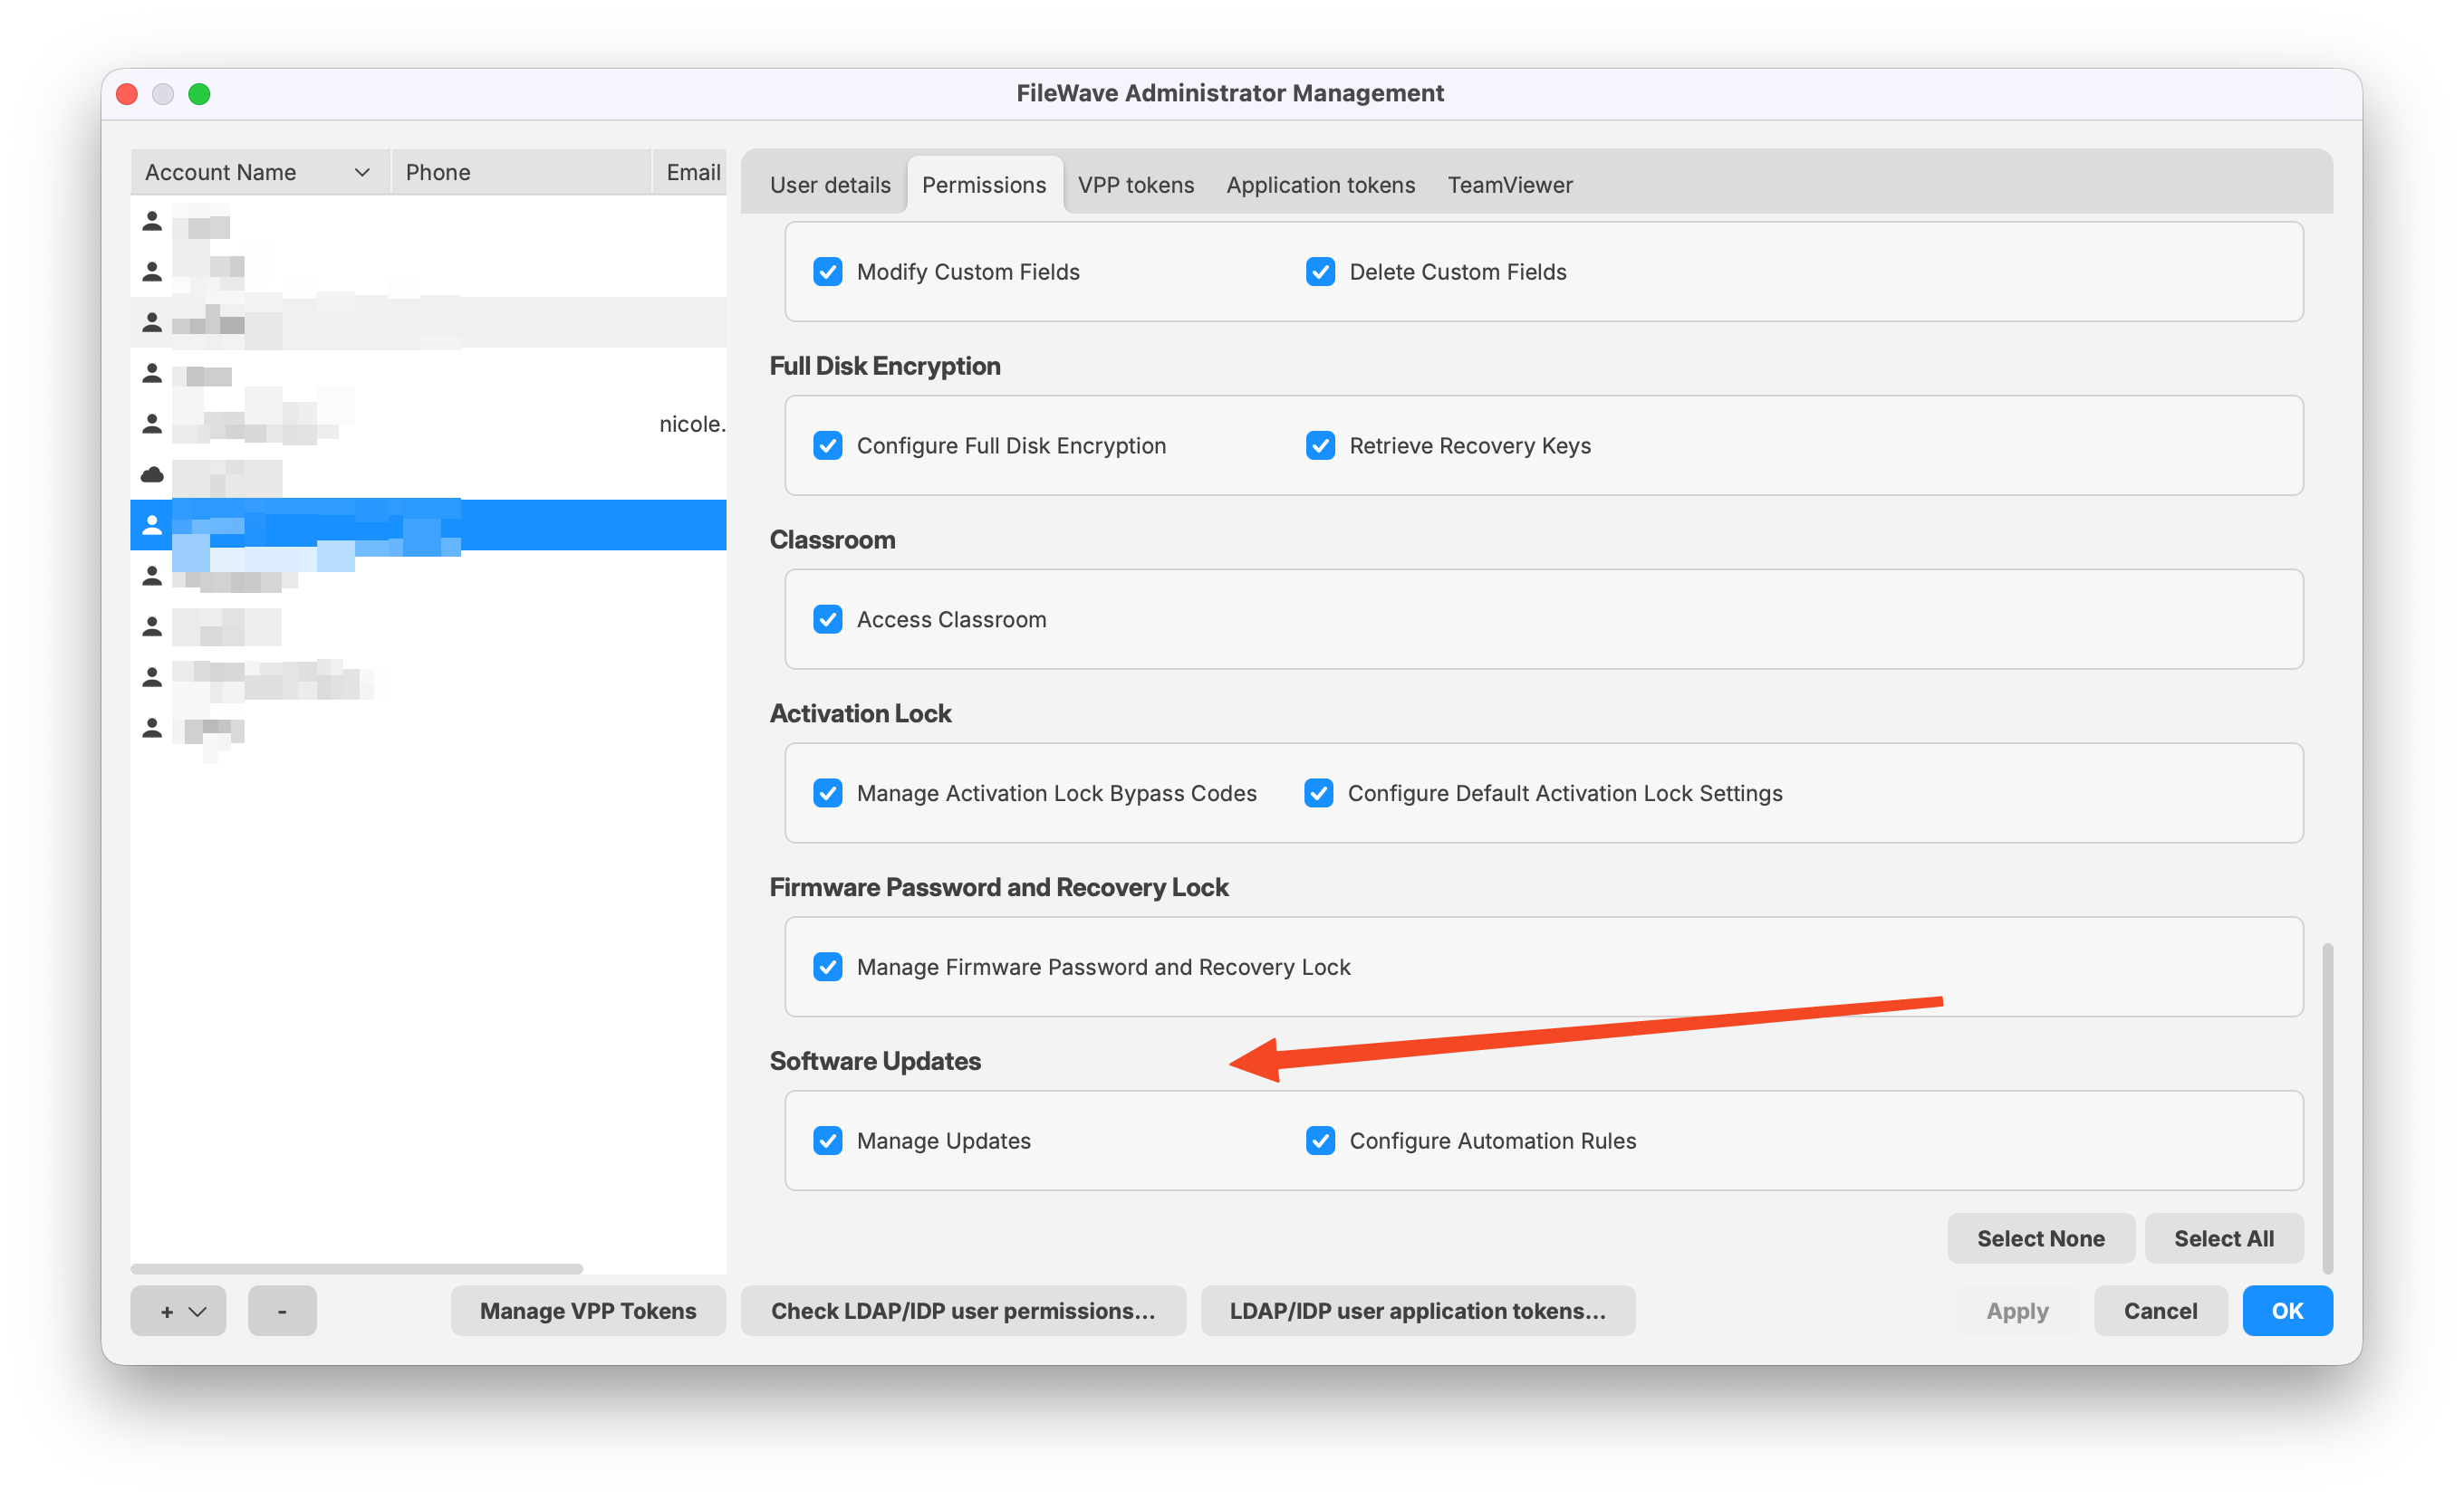The width and height of the screenshot is (2464, 1499).
Task: Click Account Name column sort chevron
Action: tap(362, 172)
